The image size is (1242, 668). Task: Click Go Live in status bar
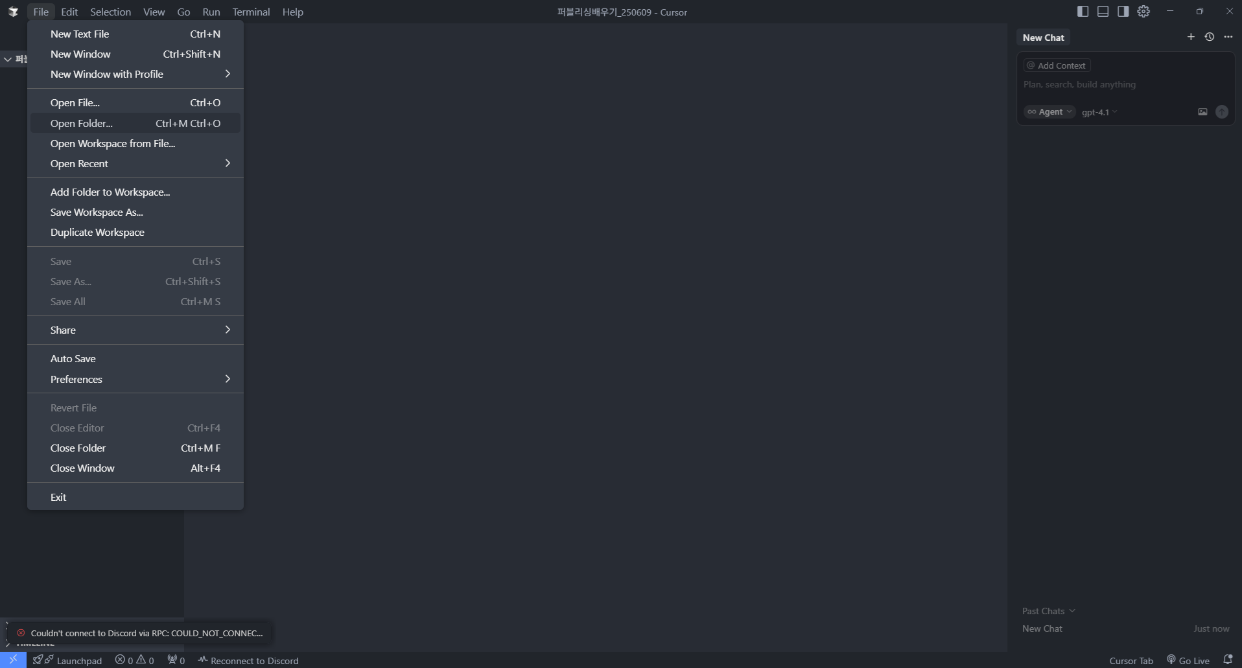tap(1188, 660)
